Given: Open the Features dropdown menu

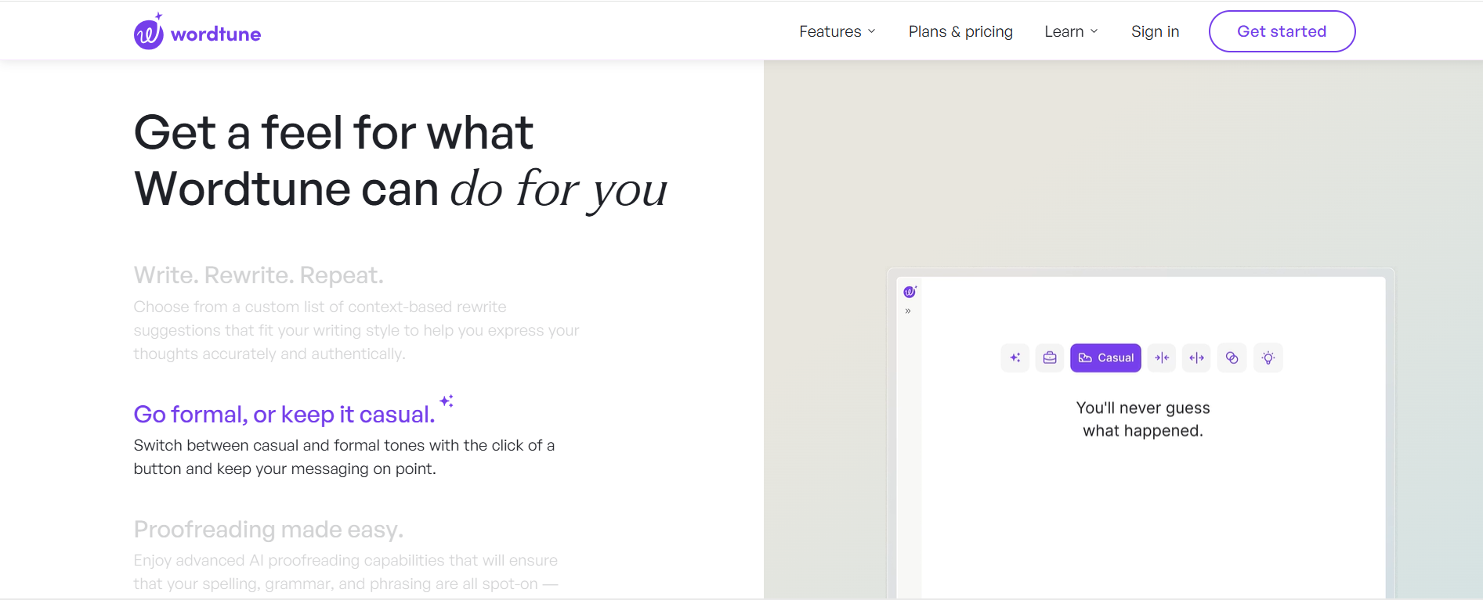Looking at the screenshot, I should coord(837,31).
